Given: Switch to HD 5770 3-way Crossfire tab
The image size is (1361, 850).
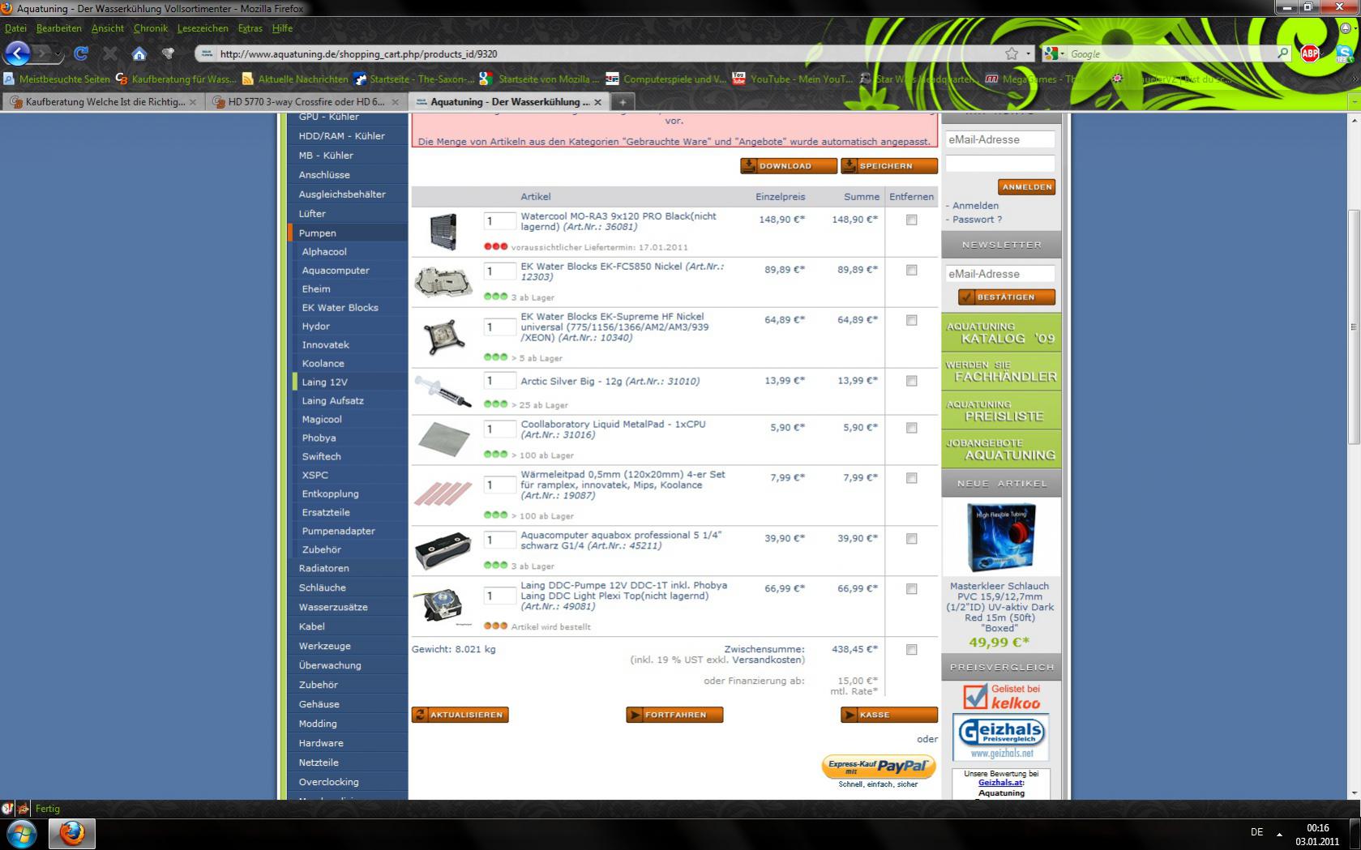Looking at the screenshot, I should pos(305,102).
